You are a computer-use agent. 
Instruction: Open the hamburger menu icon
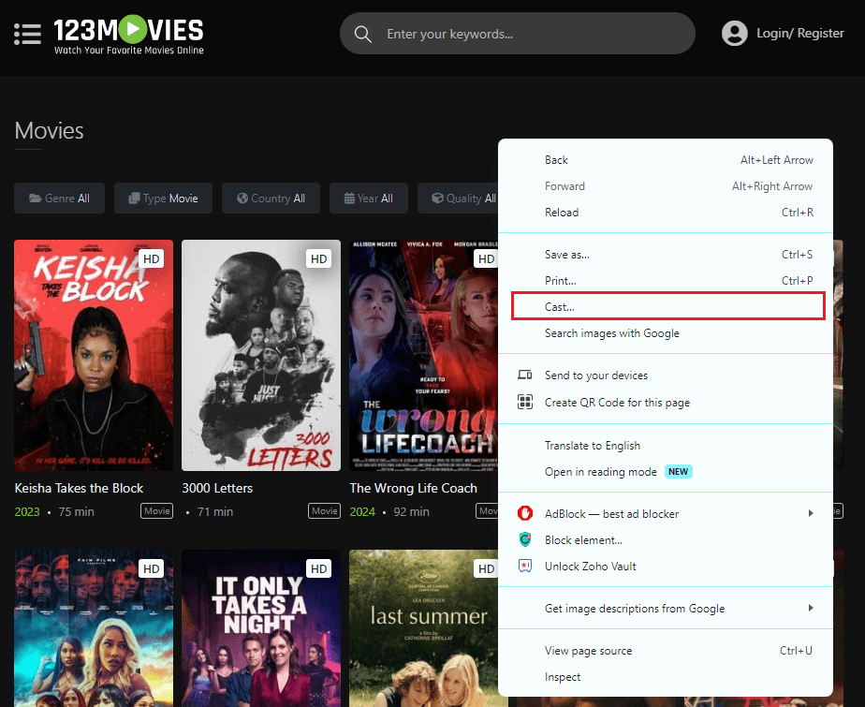coord(27,35)
